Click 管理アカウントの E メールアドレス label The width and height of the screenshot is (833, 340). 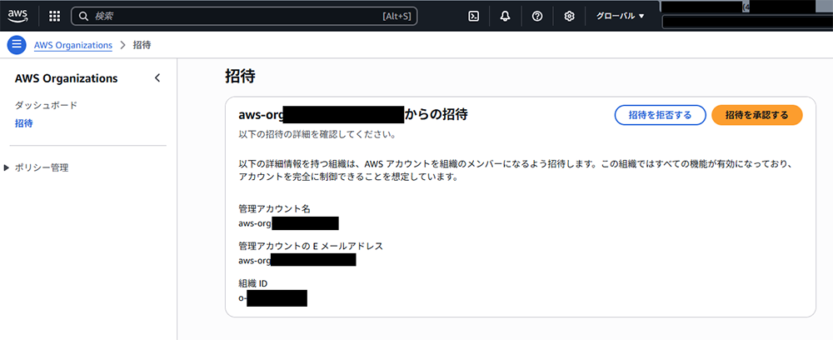311,246
